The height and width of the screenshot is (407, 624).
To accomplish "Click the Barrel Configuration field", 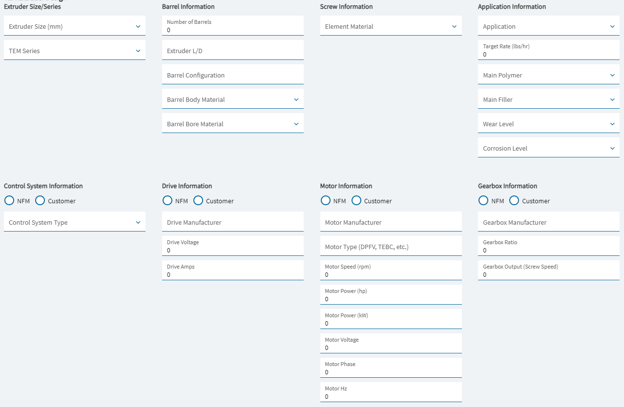I will coord(232,75).
